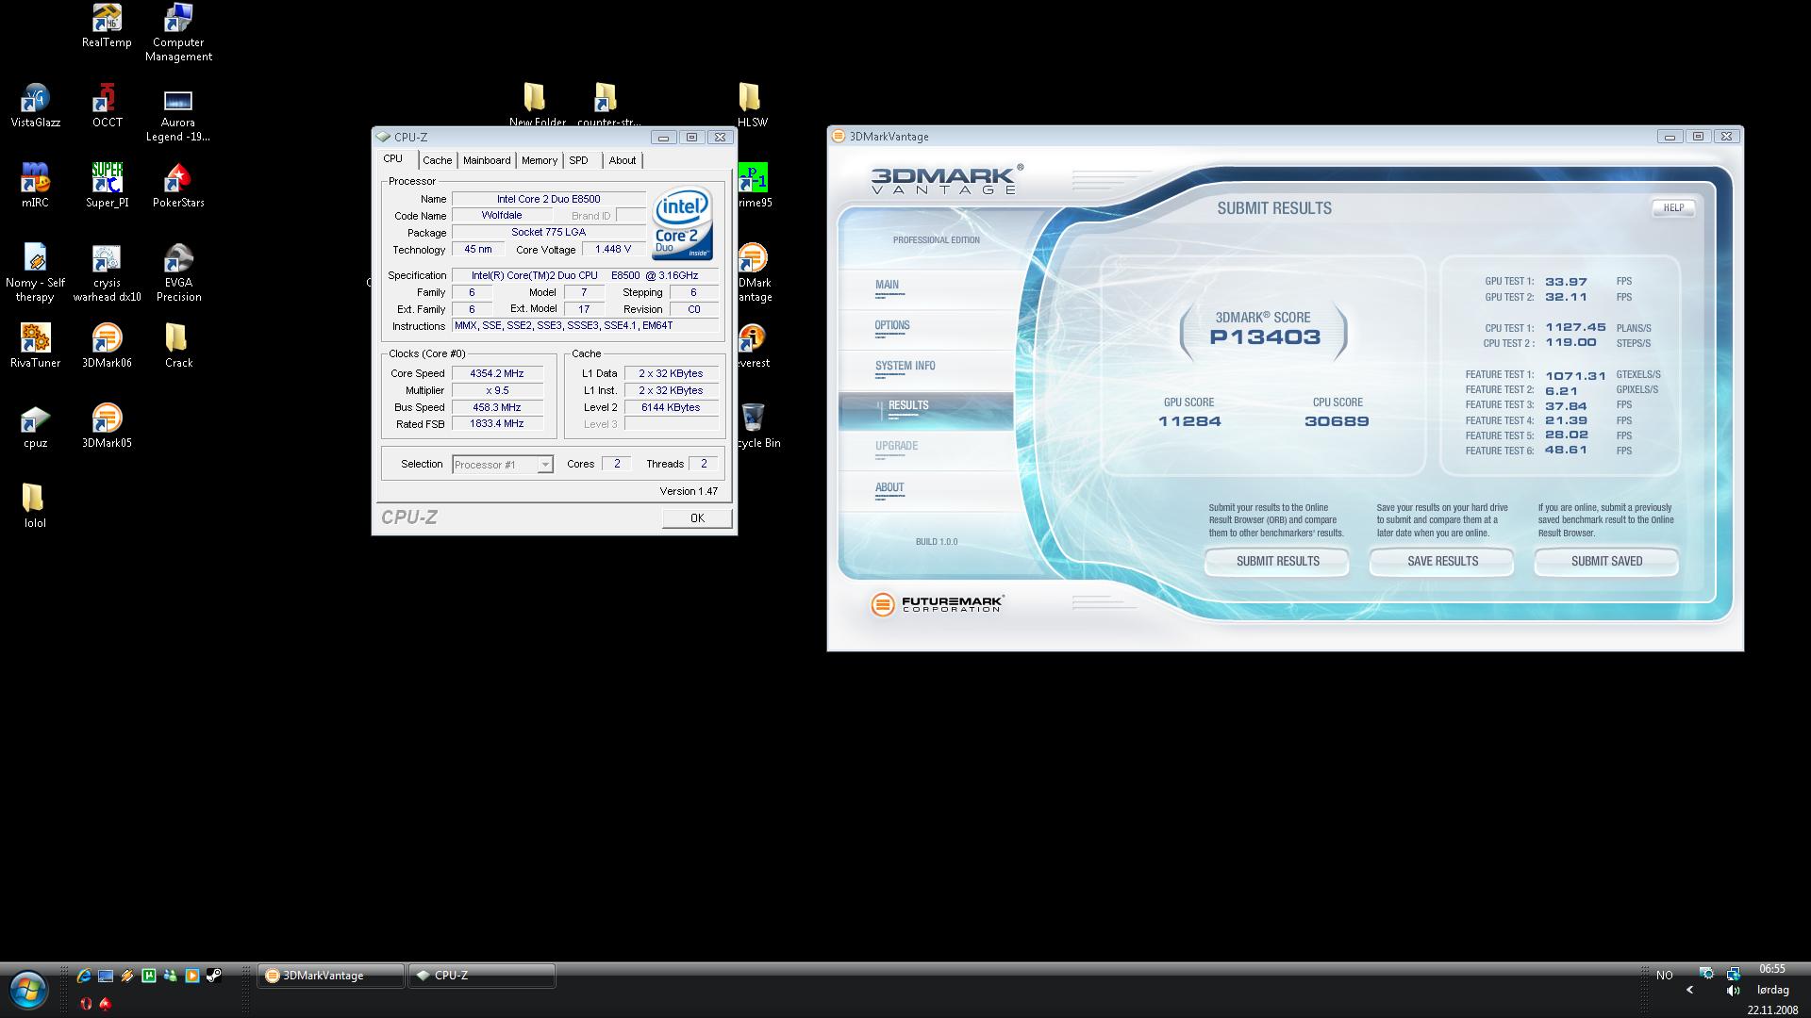The image size is (1811, 1018).
Task: Select the EVGA Precision desktop icon
Action: (x=178, y=273)
